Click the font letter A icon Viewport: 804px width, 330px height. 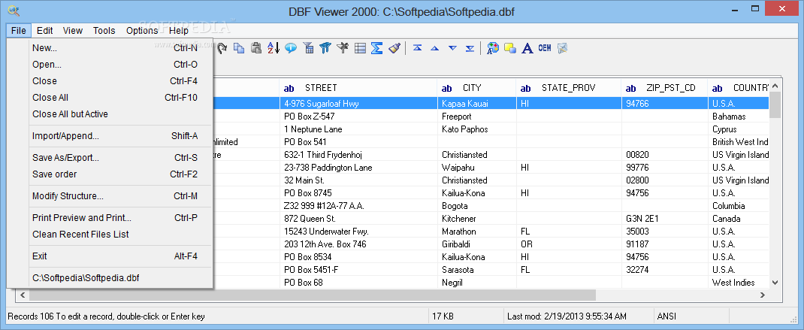coord(527,48)
